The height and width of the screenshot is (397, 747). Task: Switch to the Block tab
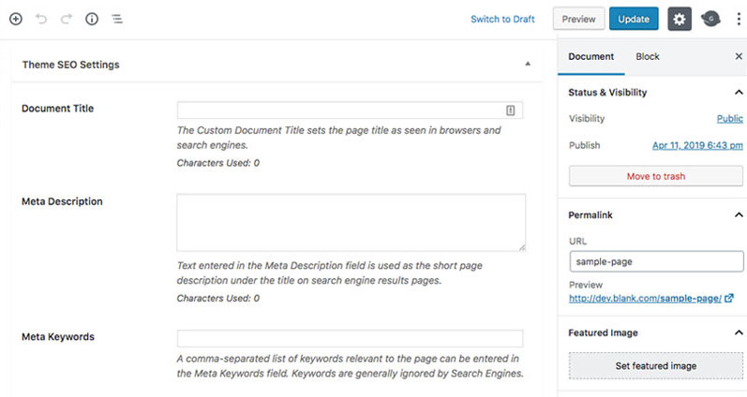click(648, 57)
